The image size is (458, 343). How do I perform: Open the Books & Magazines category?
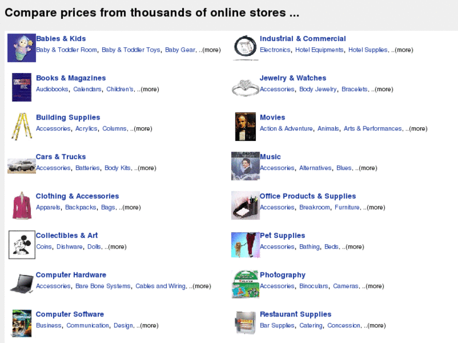point(71,78)
